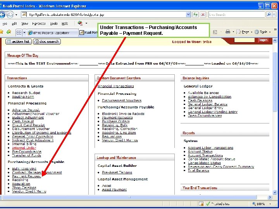Click the vertical scrollbar down arrow
The width and height of the screenshot is (279, 209).
tap(275, 192)
